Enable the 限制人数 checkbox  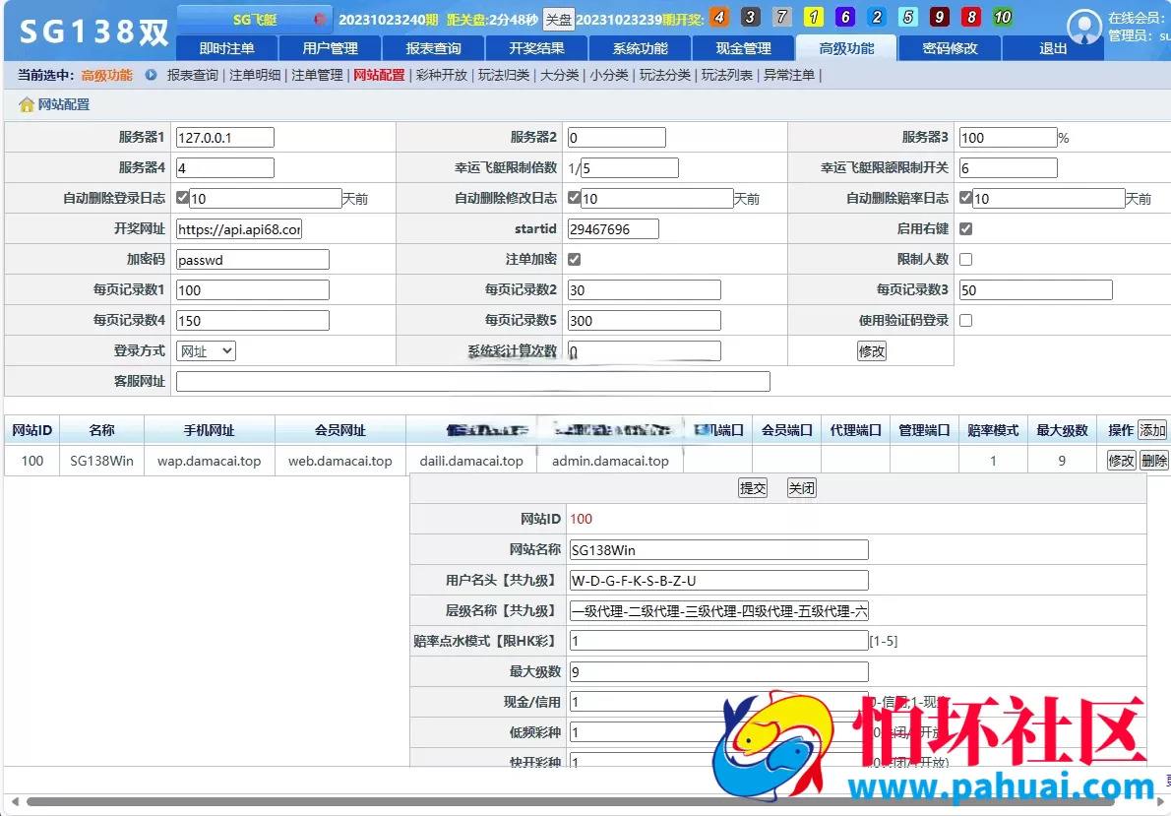click(965, 259)
